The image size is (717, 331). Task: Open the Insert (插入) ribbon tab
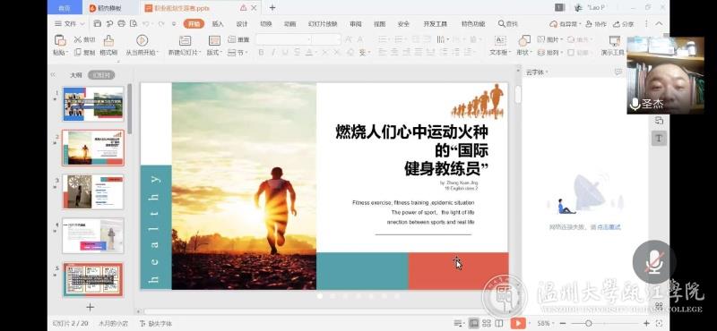point(218,24)
